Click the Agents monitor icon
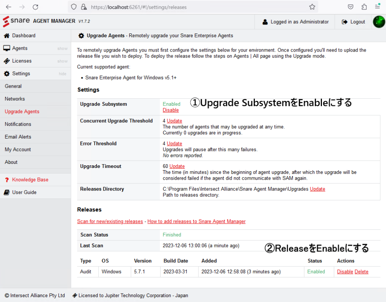386x302 pixels. pyautogui.click(x=7, y=48)
